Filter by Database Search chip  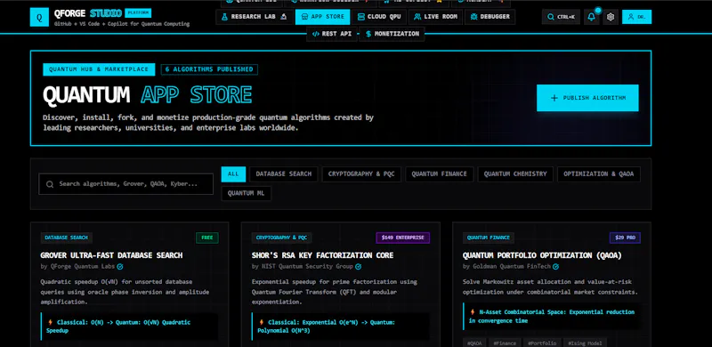click(x=283, y=174)
